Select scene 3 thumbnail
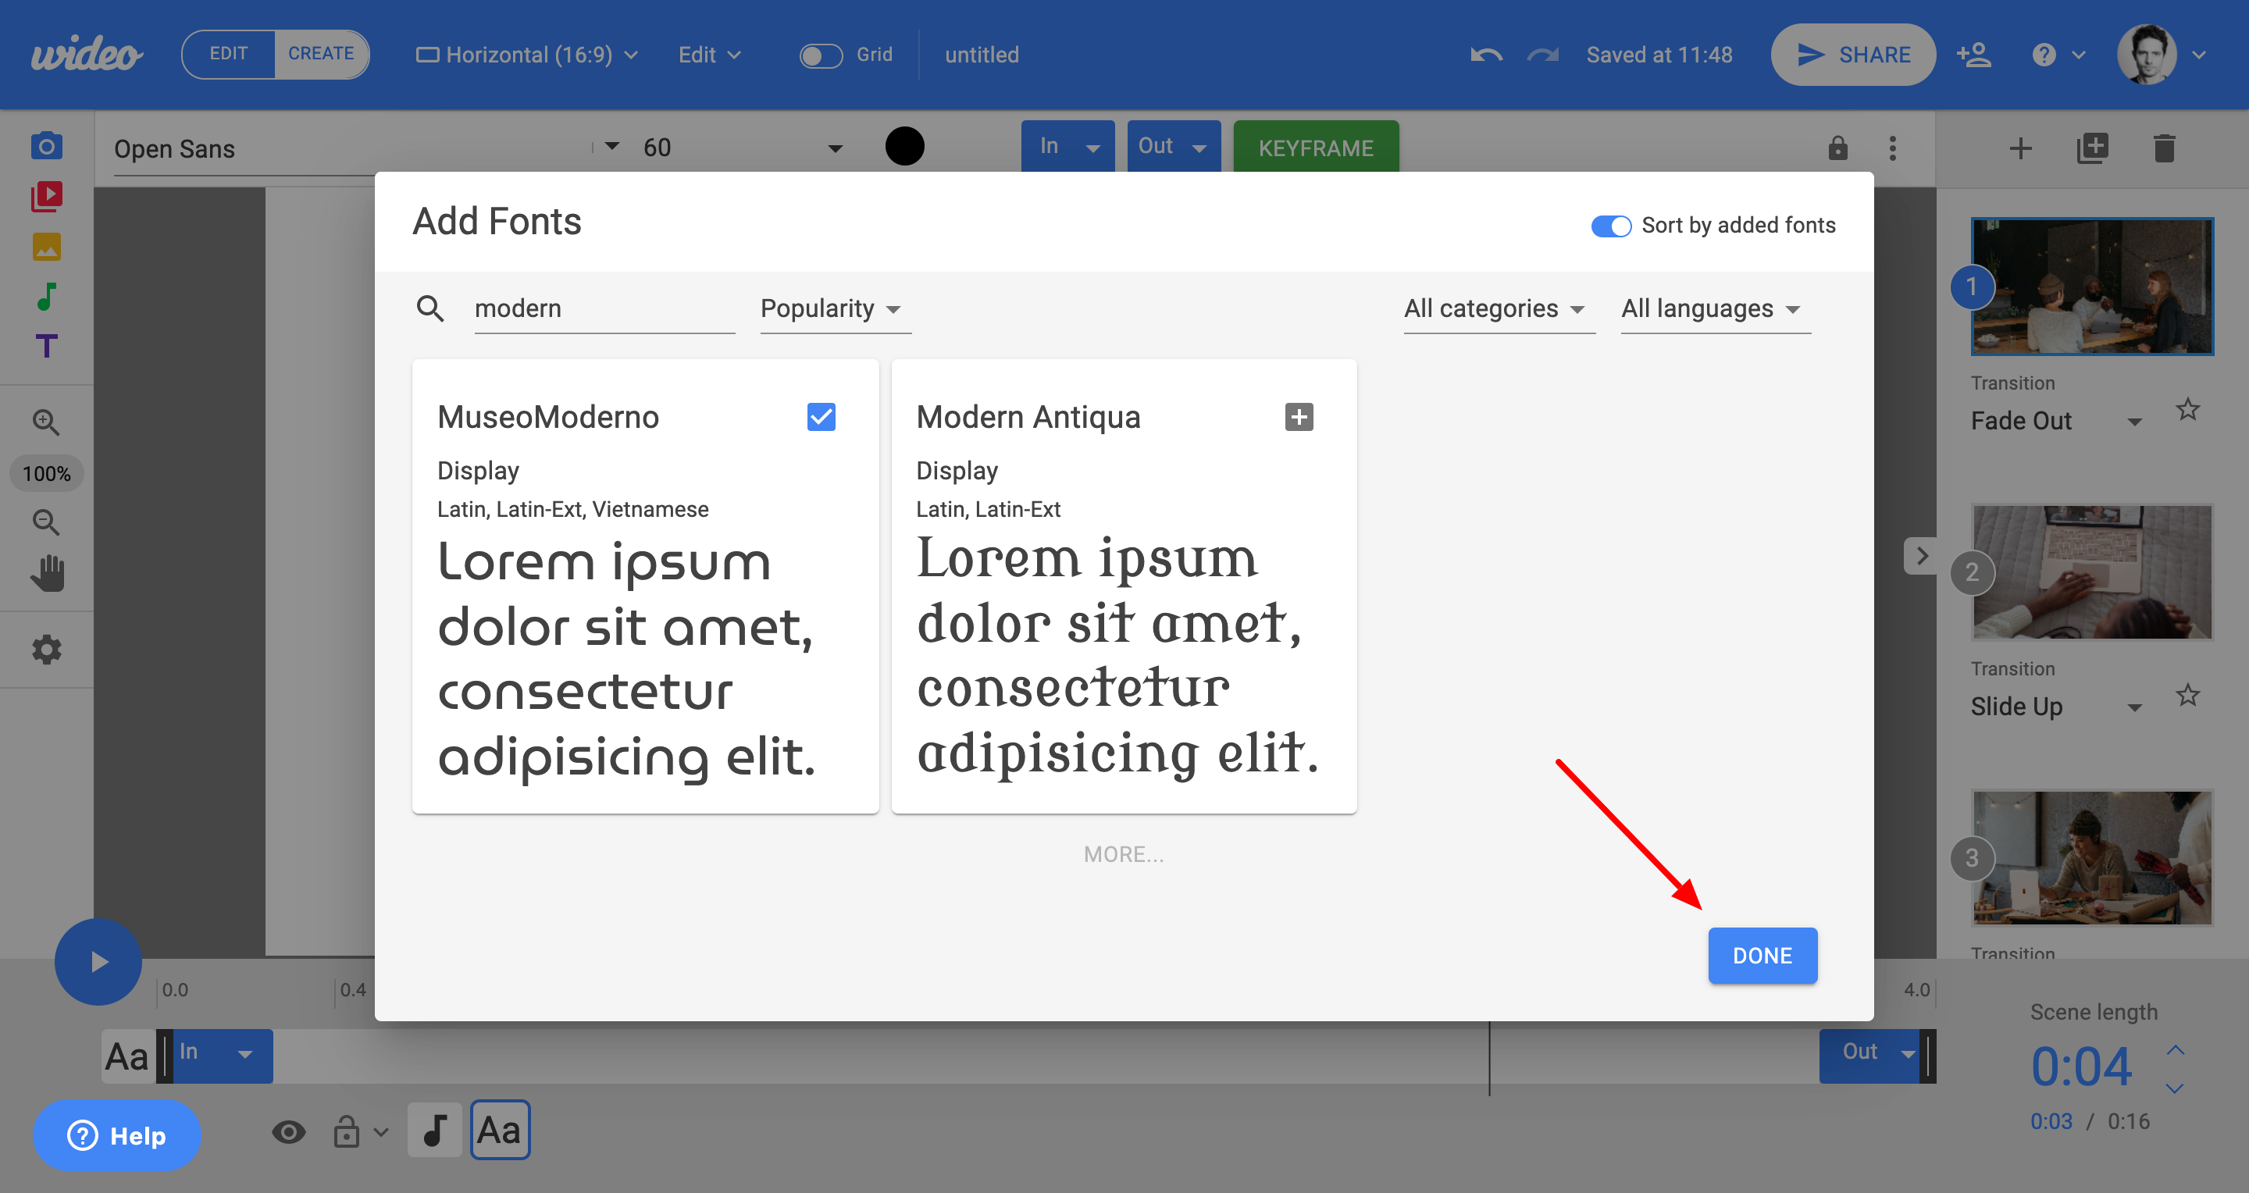This screenshot has height=1193, width=2249. click(2092, 858)
